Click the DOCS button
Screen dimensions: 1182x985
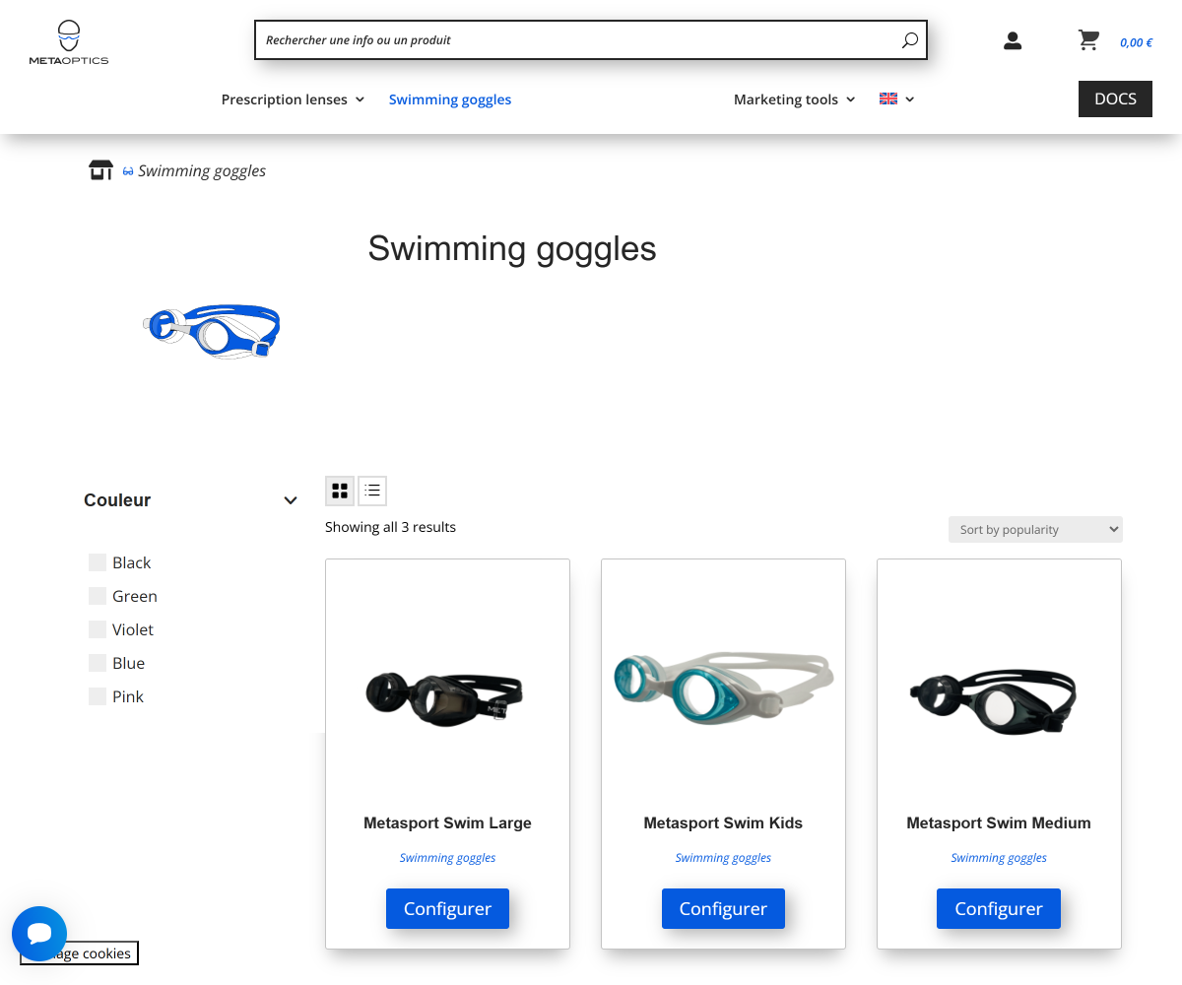coord(1115,98)
